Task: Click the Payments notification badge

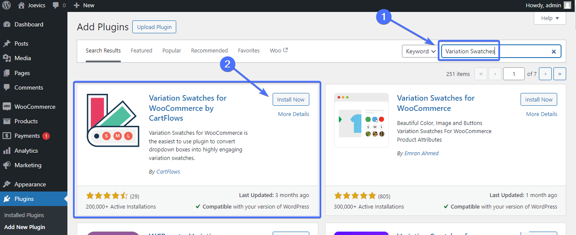Action: pyautogui.click(x=46, y=136)
